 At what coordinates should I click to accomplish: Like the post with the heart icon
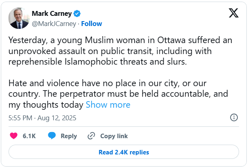click(x=14, y=136)
